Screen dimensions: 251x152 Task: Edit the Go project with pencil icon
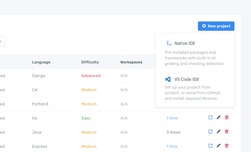coord(219,118)
